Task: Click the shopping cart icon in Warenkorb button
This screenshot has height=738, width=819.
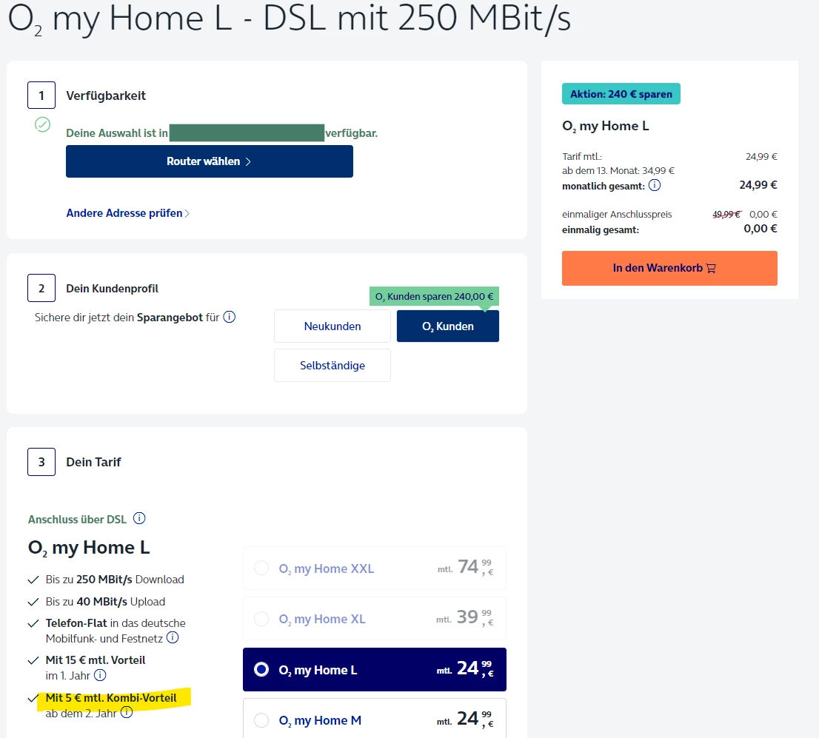Action: coord(711,268)
